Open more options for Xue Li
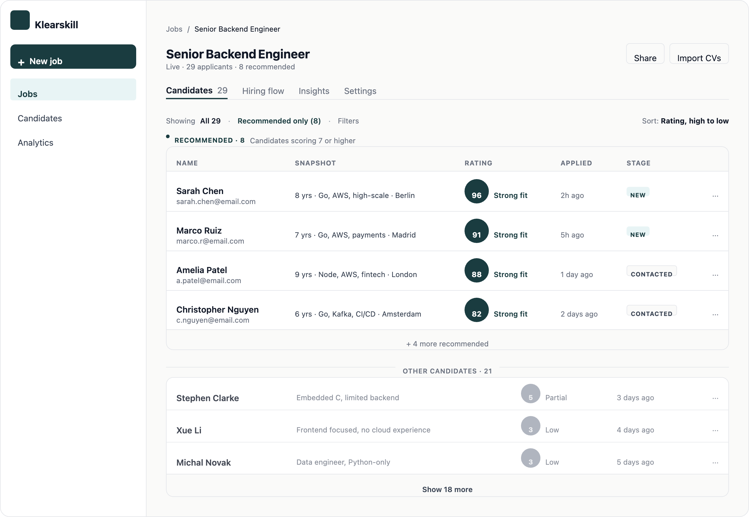Viewport: 749px width, 517px height. pyautogui.click(x=715, y=430)
